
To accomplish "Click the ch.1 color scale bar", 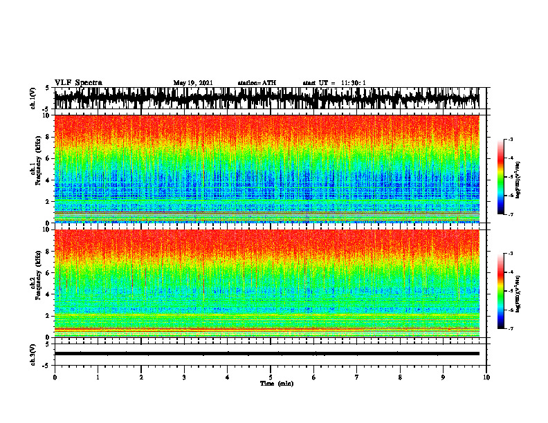I will [x=501, y=177].
